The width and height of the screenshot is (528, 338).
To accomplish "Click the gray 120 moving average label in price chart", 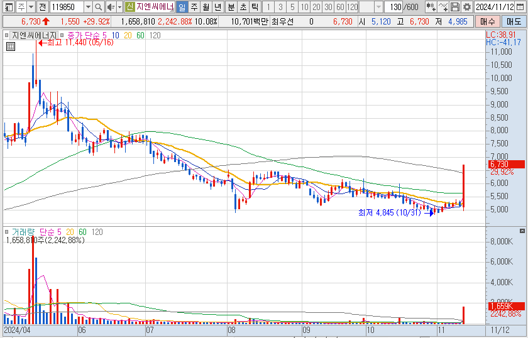I will point(155,35).
